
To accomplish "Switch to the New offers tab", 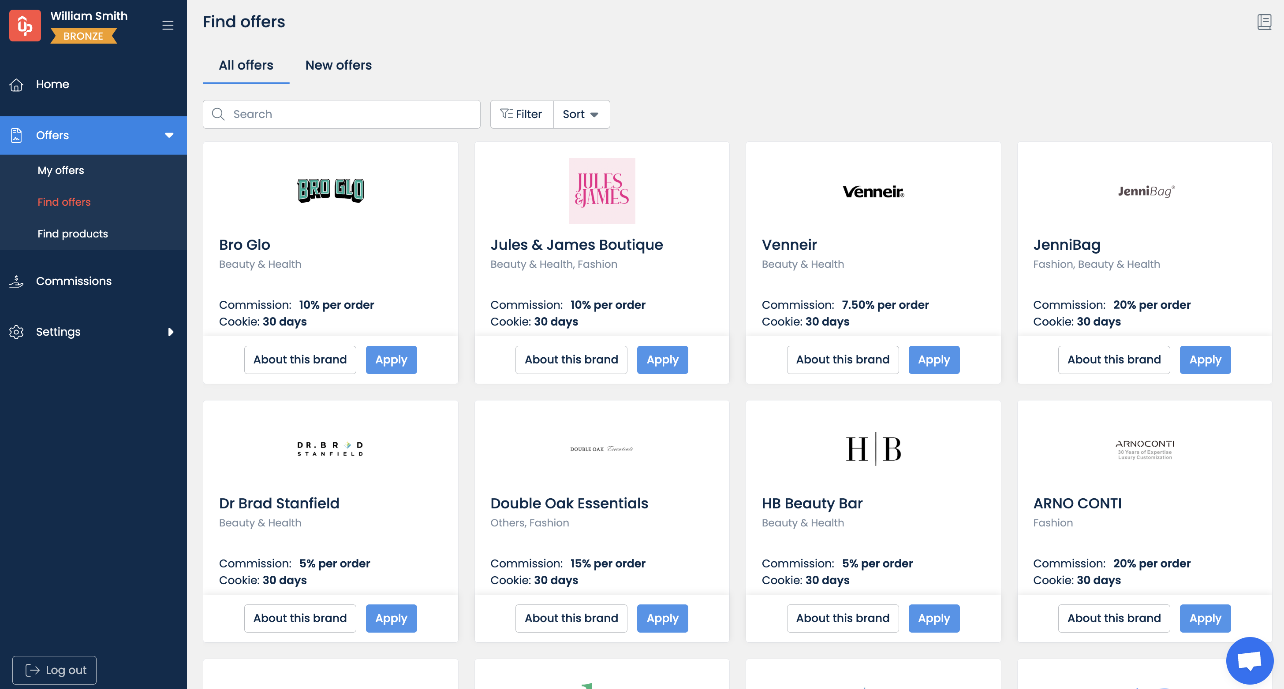I will coord(339,65).
